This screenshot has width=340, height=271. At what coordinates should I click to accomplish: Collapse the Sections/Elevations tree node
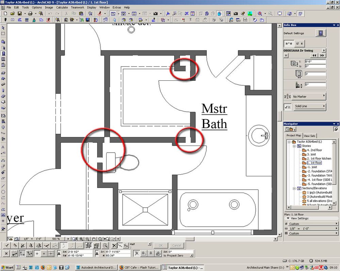[x=294, y=189]
